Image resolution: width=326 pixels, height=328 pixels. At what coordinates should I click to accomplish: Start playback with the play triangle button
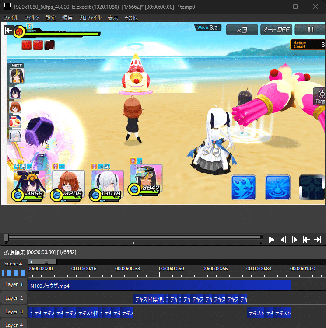271,240
